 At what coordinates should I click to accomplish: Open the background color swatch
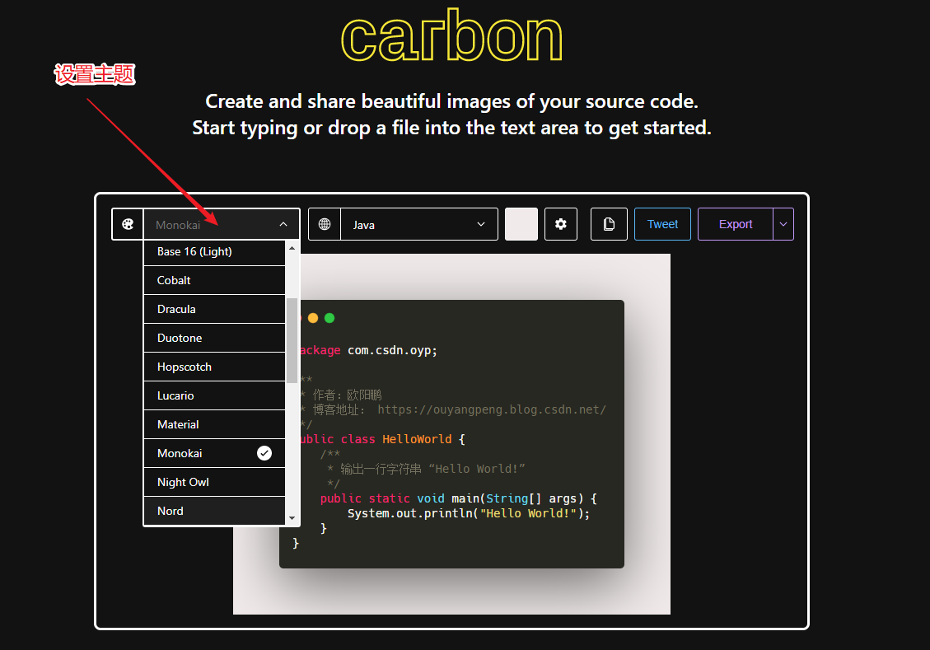pos(521,224)
